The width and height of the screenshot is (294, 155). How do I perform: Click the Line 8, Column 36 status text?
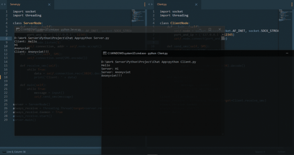16,152
